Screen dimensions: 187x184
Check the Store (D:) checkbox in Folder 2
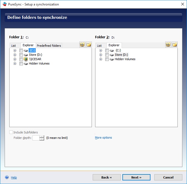(x=107, y=55)
